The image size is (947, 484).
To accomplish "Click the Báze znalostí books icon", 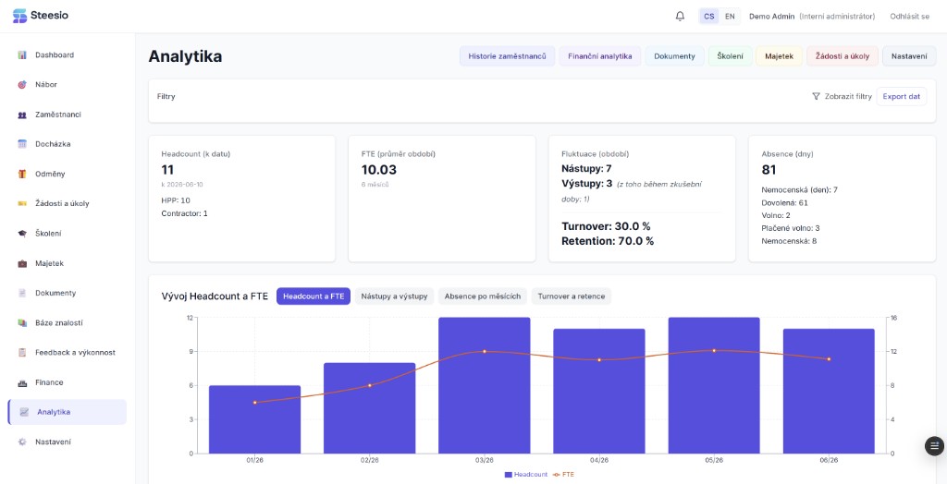I will click(22, 323).
